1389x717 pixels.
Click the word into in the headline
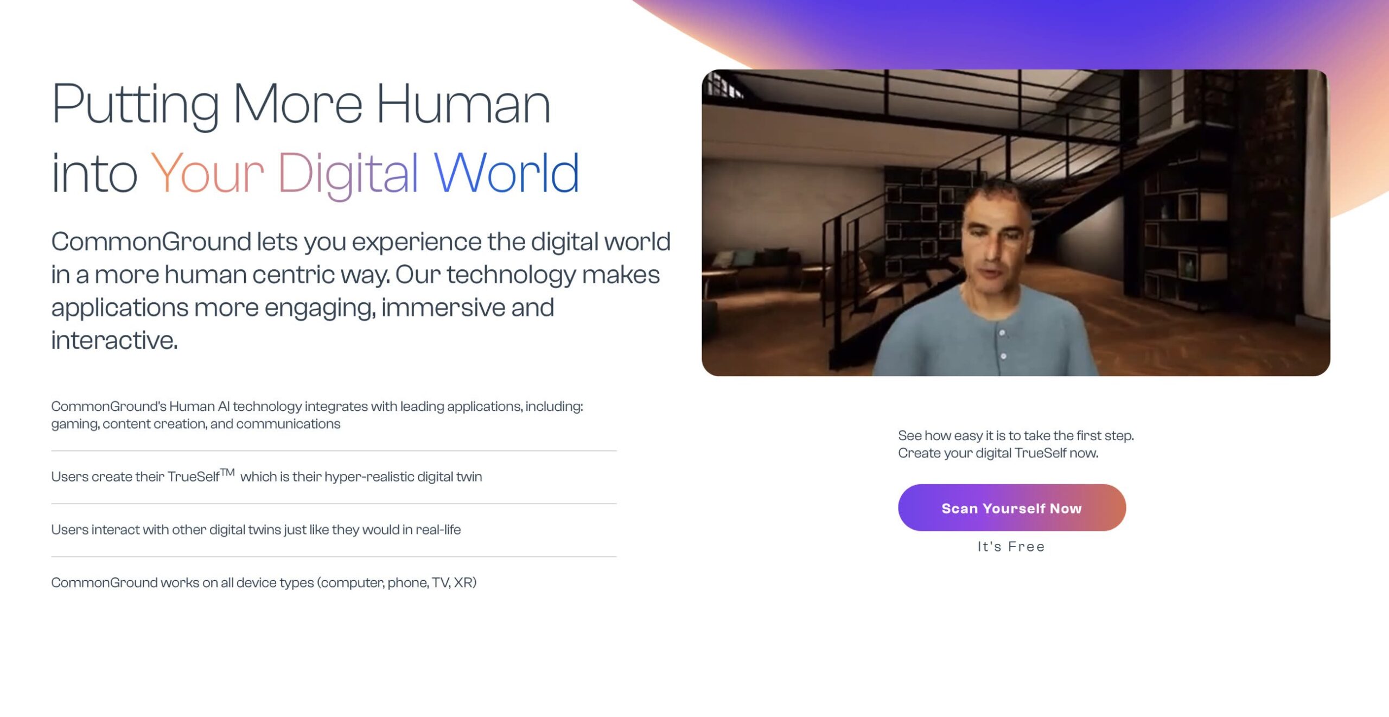[94, 174]
